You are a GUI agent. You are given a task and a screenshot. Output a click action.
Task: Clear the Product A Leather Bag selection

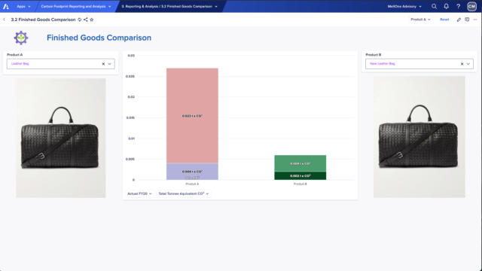coord(103,64)
